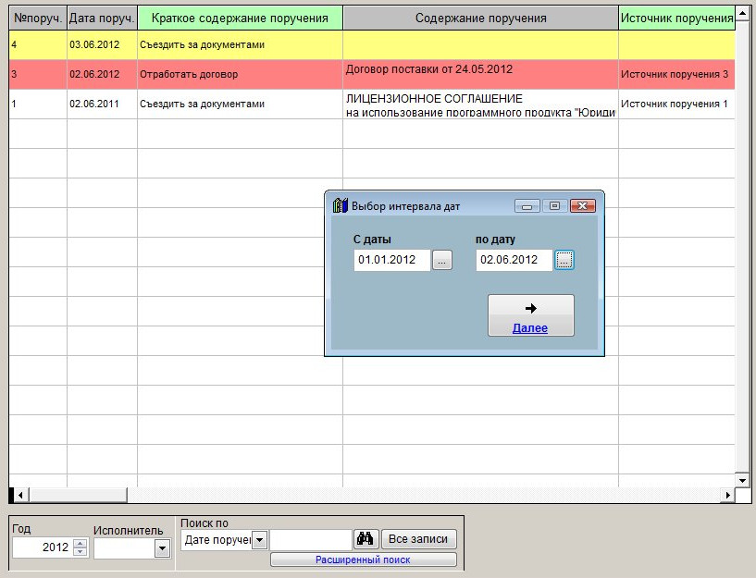Select the cell with date 02.06.2012 in red row
Screen dimensions: 756x578
click(x=102, y=74)
